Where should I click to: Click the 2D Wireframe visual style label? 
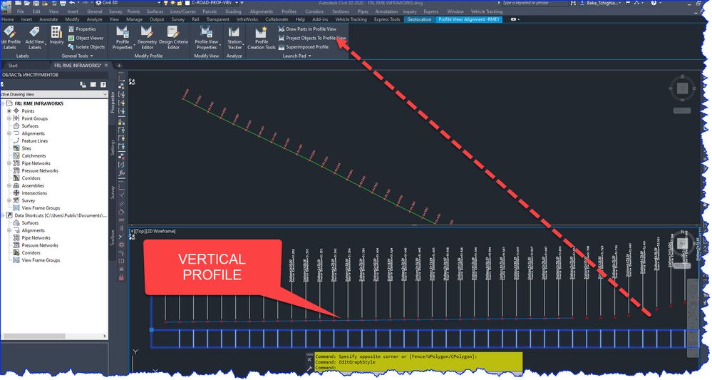click(x=161, y=231)
